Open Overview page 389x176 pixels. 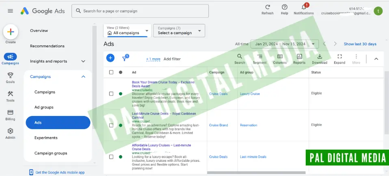pyautogui.click(x=39, y=31)
